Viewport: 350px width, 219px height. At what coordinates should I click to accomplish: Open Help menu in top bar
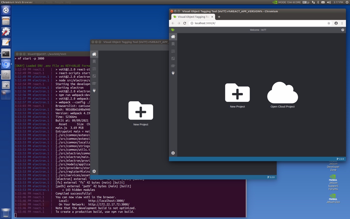(x=68, y=2)
